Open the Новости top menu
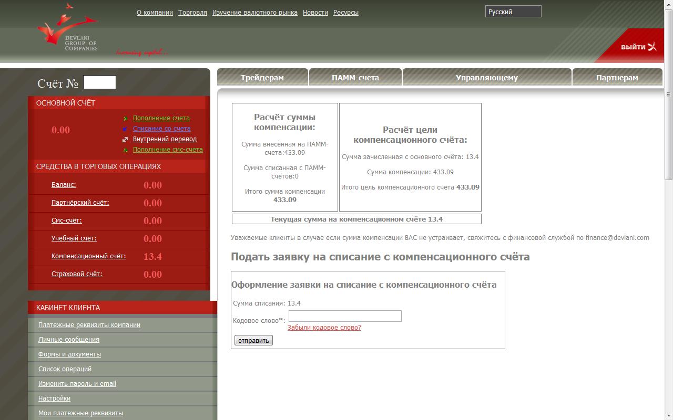This screenshot has height=420, width=673. [315, 13]
